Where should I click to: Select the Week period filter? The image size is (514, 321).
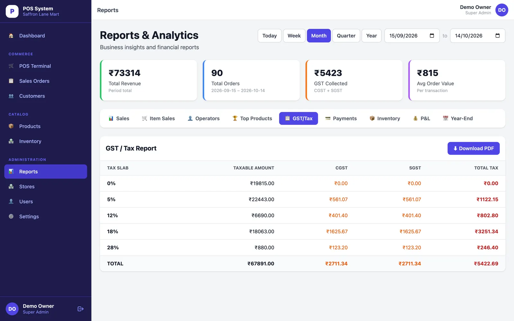(294, 36)
